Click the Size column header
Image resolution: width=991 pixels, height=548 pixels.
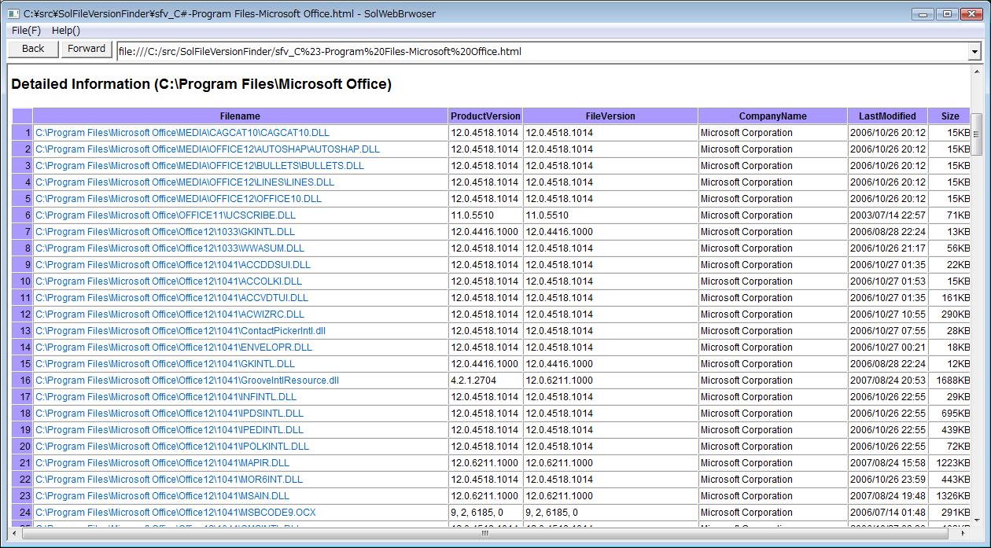click(x=950, y=116)
